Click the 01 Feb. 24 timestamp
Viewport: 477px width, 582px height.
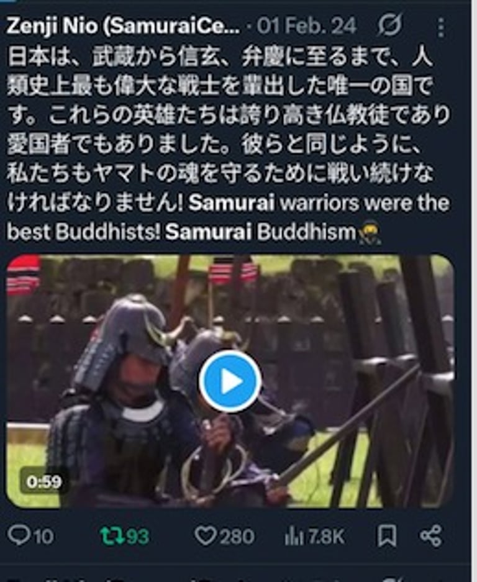[x=307, y=26]
